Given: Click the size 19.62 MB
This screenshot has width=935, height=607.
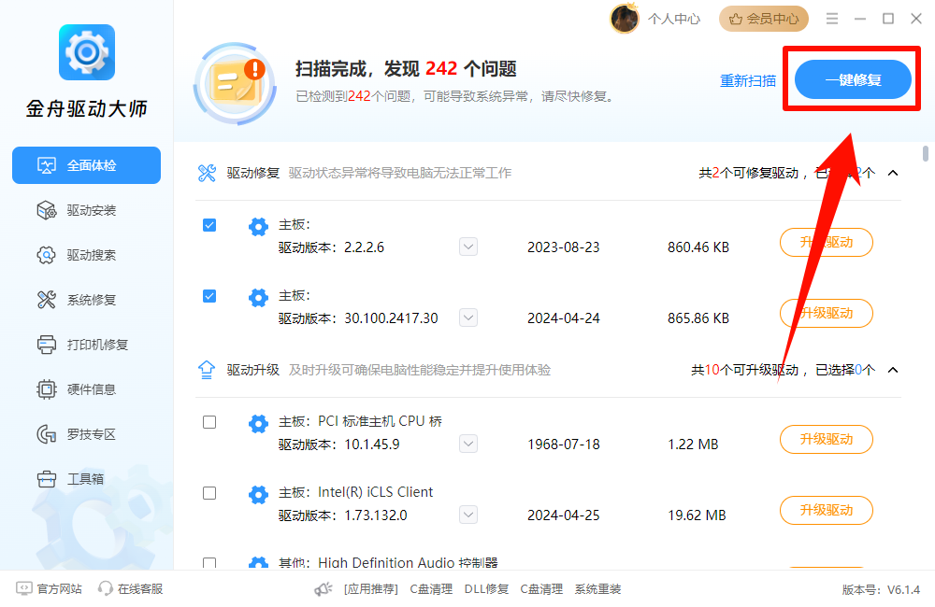Looking at the screenshot, I should 697,515.
